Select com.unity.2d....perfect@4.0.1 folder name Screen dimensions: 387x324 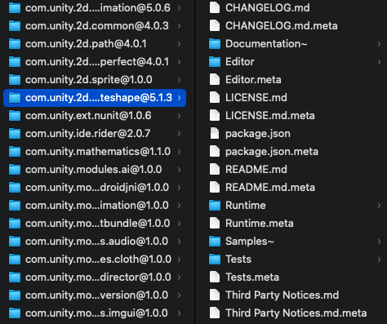pos(97,62)
